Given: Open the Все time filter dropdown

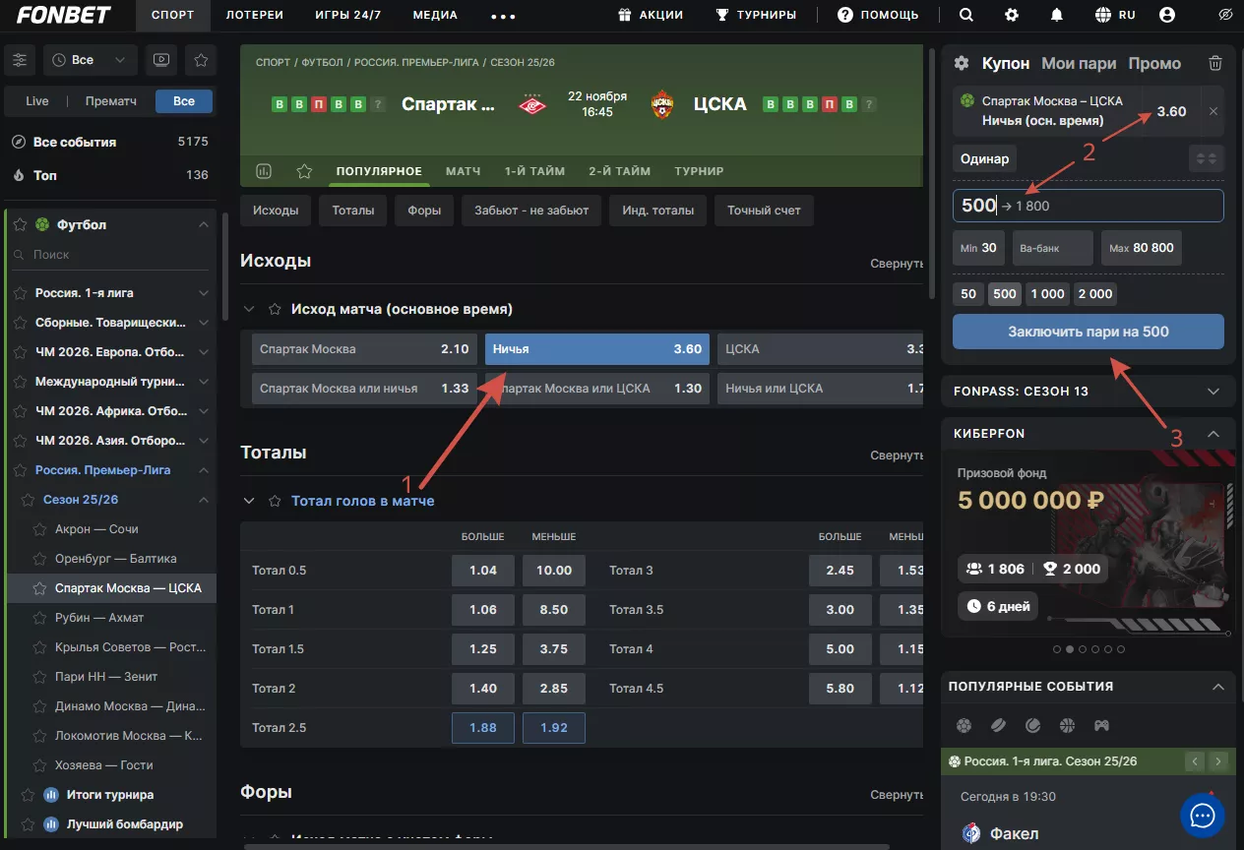Looking at the screenshot, I should tap(90, 60).
